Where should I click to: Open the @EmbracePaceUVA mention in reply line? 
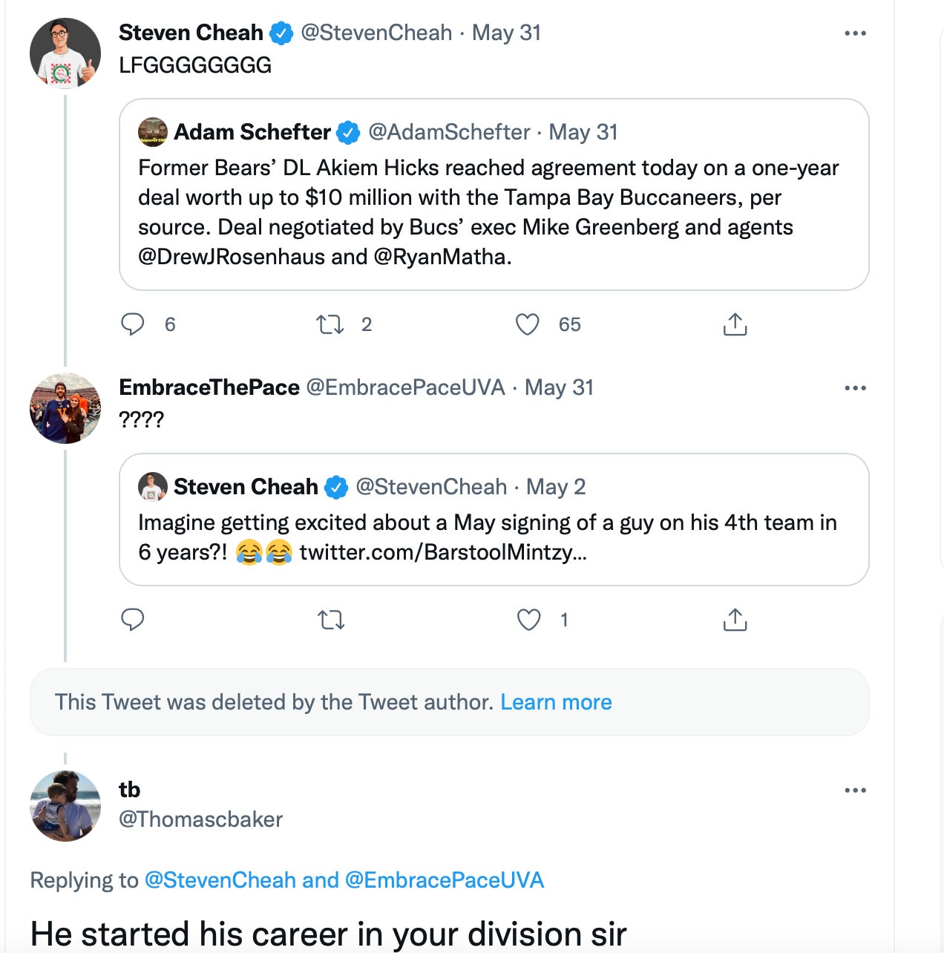[445, 880]
